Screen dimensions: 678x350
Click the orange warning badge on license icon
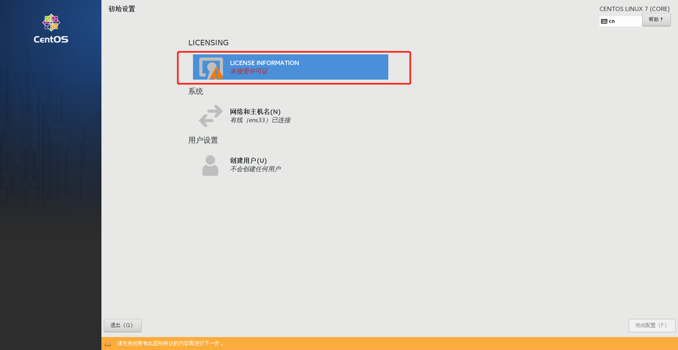click(x=216, y=73)
